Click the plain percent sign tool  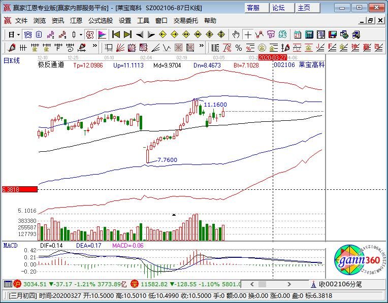click(239, 48)
